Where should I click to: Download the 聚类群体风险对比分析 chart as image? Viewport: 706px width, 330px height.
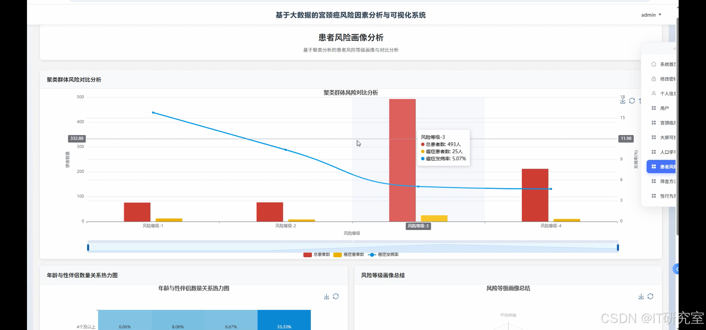[x=623, y=101]
